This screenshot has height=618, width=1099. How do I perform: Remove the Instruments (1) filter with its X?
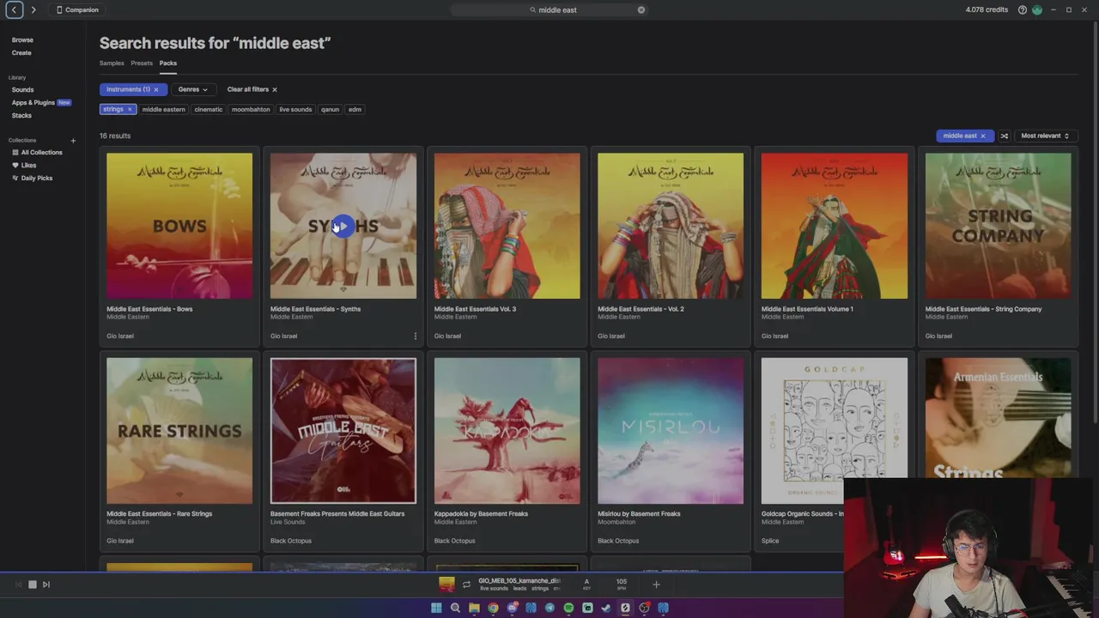pos(156,89)
